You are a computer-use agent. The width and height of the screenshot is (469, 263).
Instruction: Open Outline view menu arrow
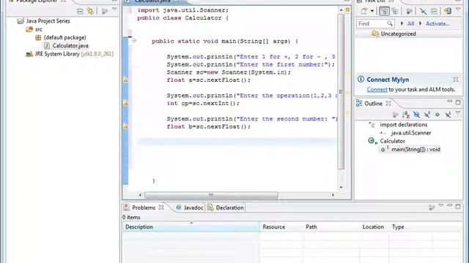(458, 113)
